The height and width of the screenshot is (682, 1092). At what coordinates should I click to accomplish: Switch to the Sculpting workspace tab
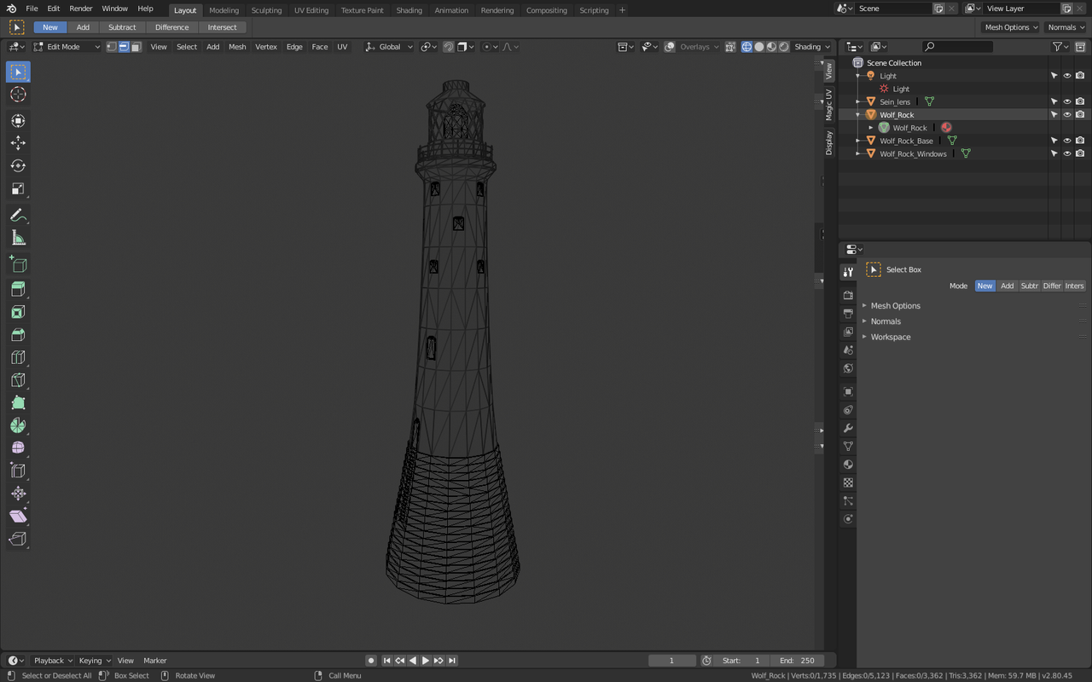[x=266, y=10]
